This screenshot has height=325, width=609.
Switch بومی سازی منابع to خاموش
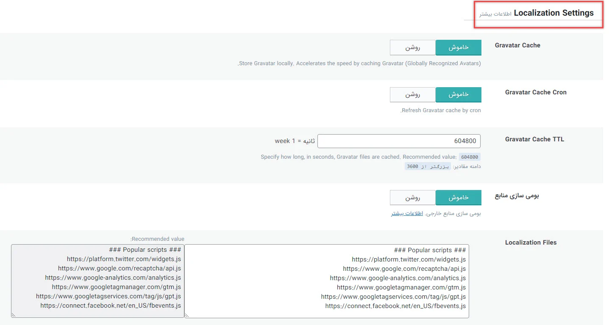459,198
